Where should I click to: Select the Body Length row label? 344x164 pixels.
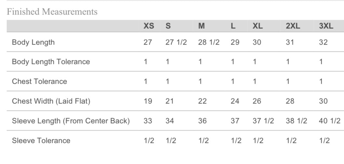[x=33, y=42]
